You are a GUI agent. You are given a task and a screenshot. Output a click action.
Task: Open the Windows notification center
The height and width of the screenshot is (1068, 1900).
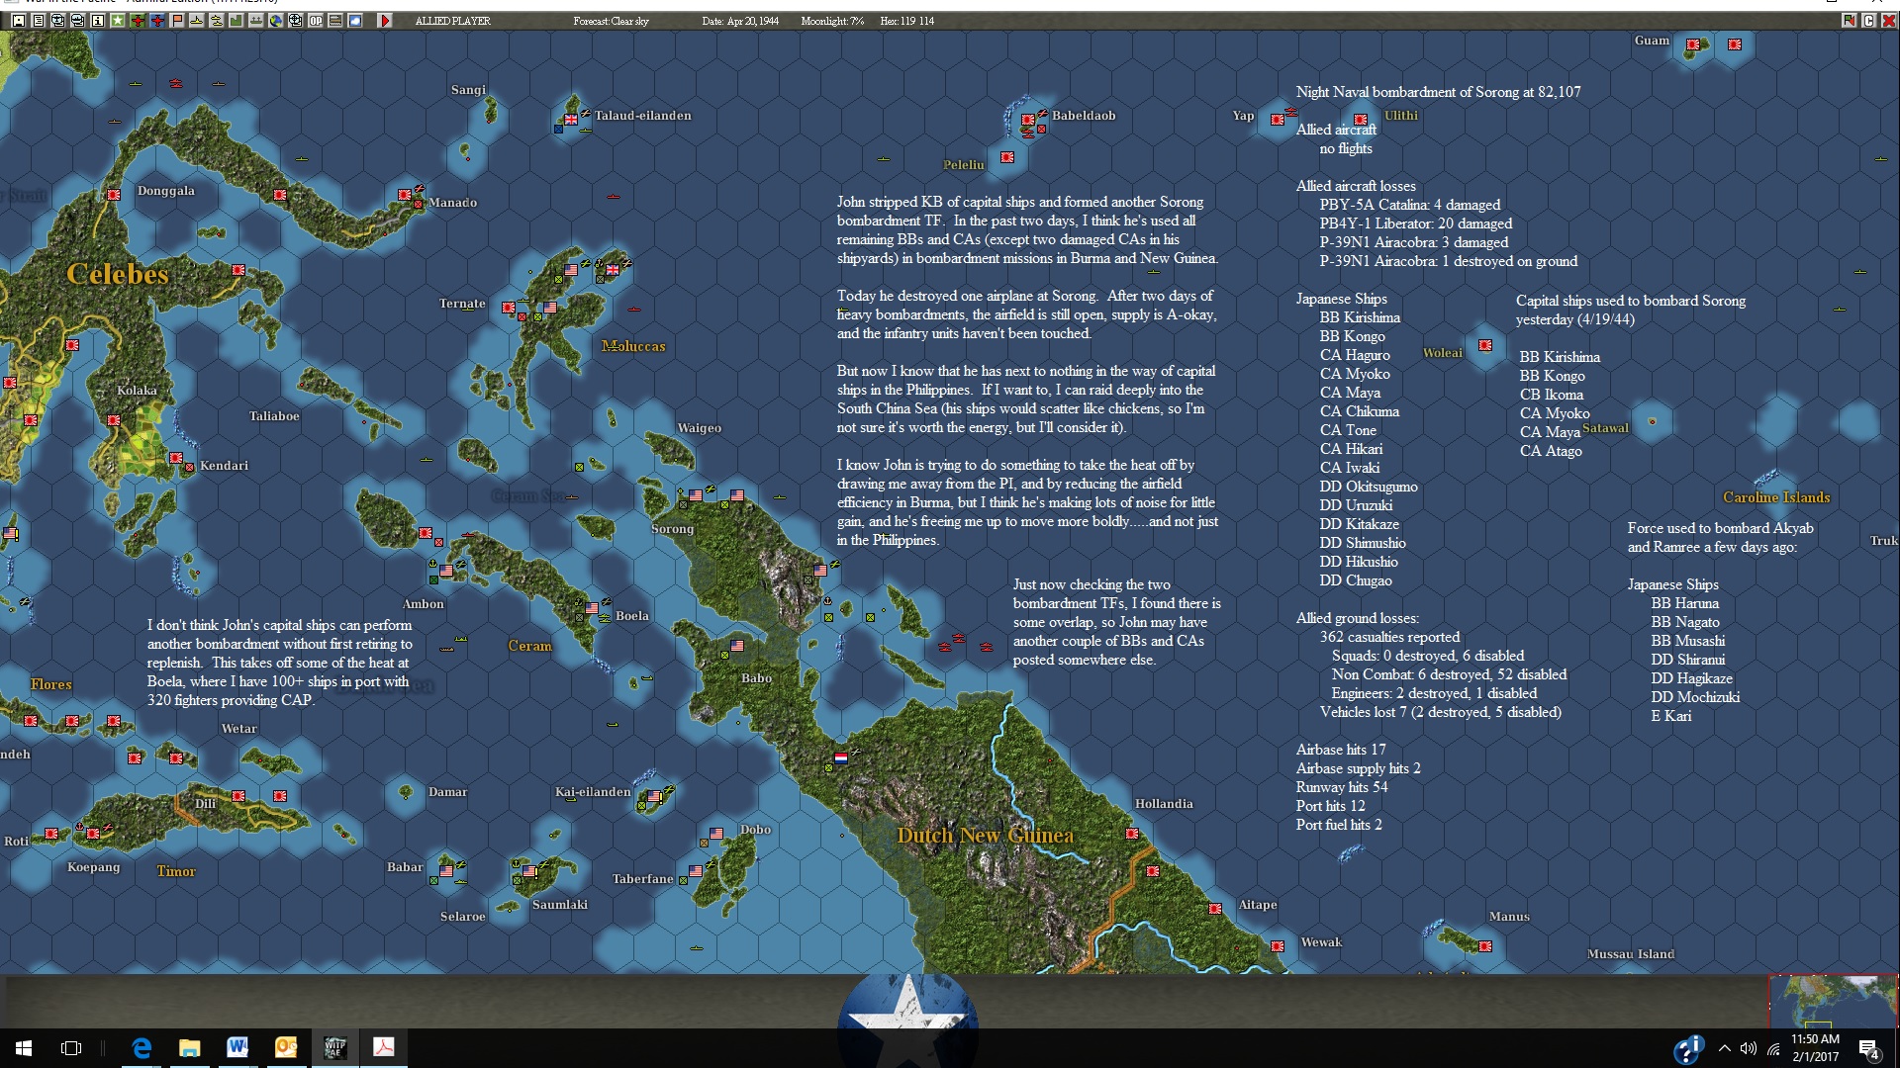tap(1868, 1048)
